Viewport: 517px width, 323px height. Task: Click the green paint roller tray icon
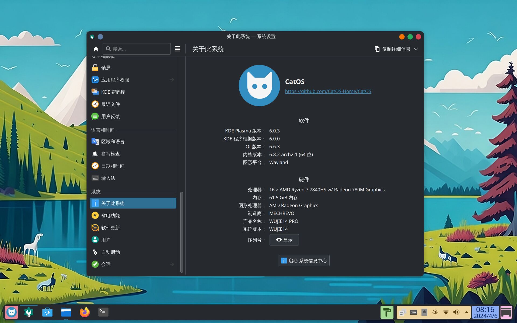[x=387, y=312]
